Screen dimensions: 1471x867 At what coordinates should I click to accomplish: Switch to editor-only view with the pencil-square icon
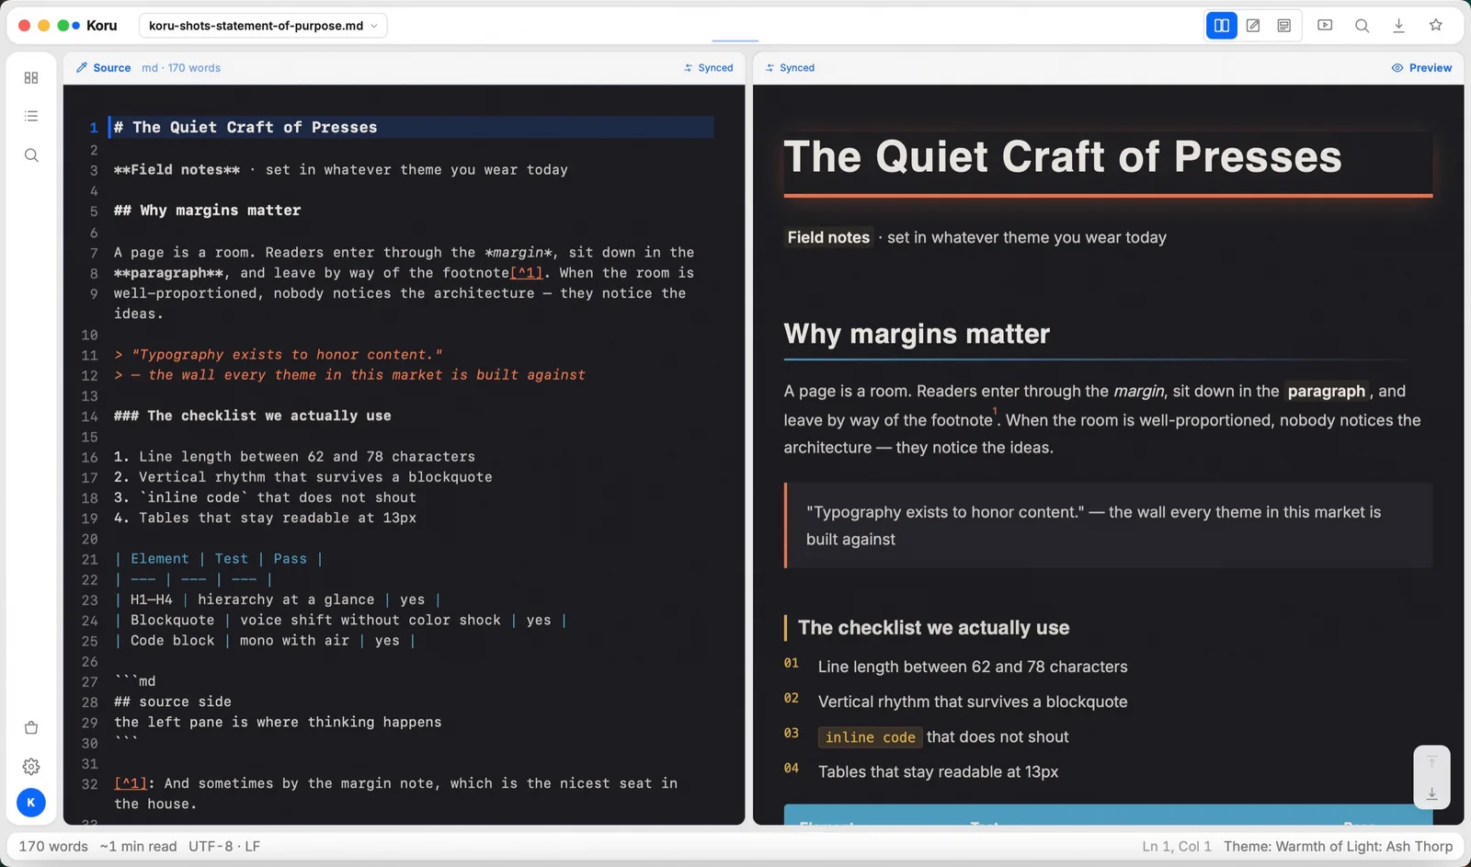[1253, 26]
